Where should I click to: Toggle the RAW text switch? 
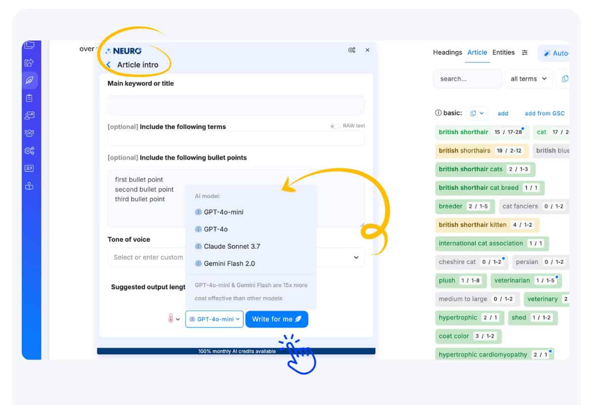(335, 126)
